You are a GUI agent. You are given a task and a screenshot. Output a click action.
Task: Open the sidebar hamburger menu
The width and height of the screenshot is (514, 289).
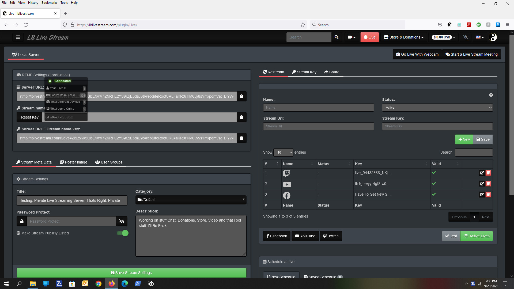[x=18, y=37]
